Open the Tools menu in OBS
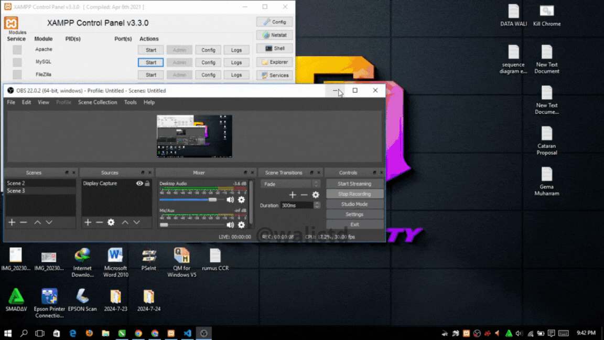The height and width of the screenshot is (340, 604). click(x=130, y=102)
